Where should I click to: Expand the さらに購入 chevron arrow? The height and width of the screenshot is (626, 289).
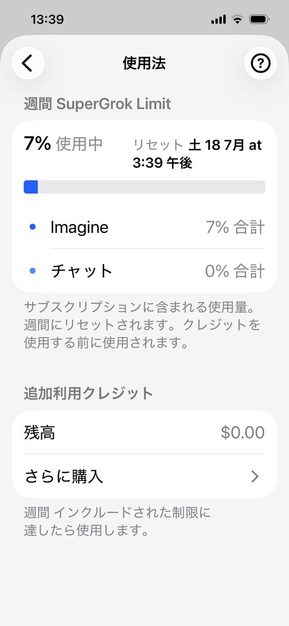pyautogui.click(x=255, y=476)
